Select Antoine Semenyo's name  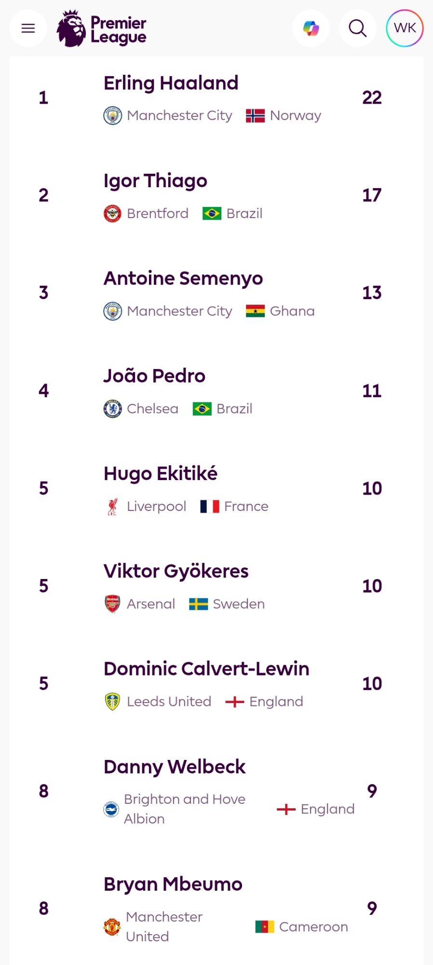183,278
